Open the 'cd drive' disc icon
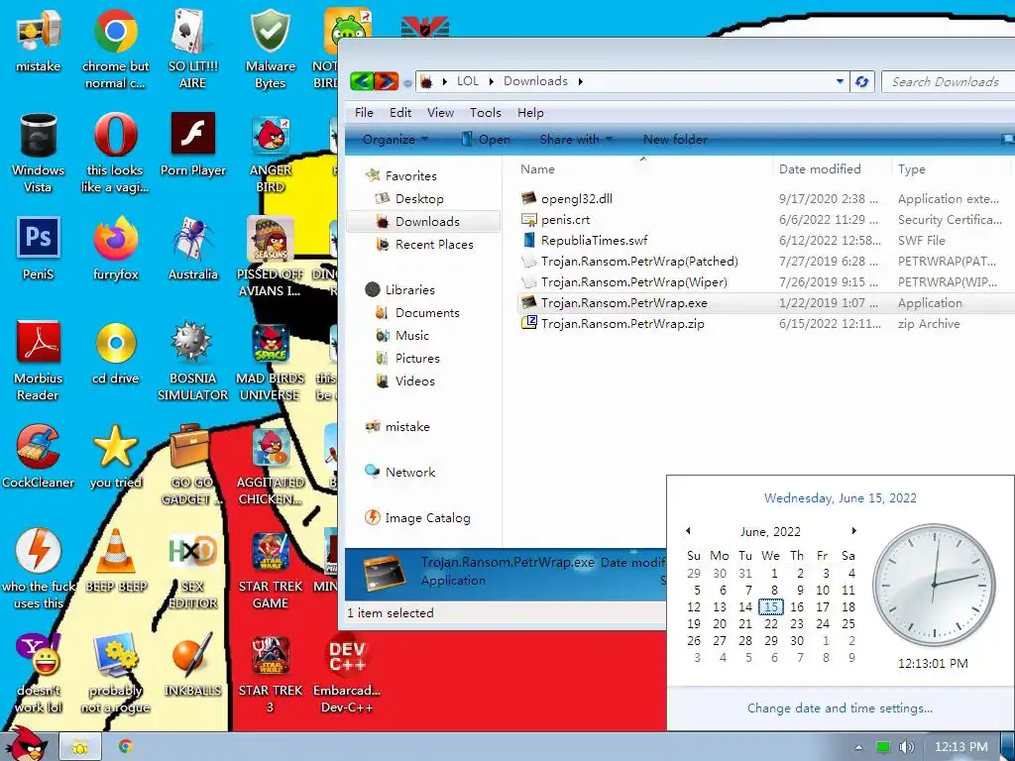Viewport: 1015px width, 761px height. tap(115, 353)
